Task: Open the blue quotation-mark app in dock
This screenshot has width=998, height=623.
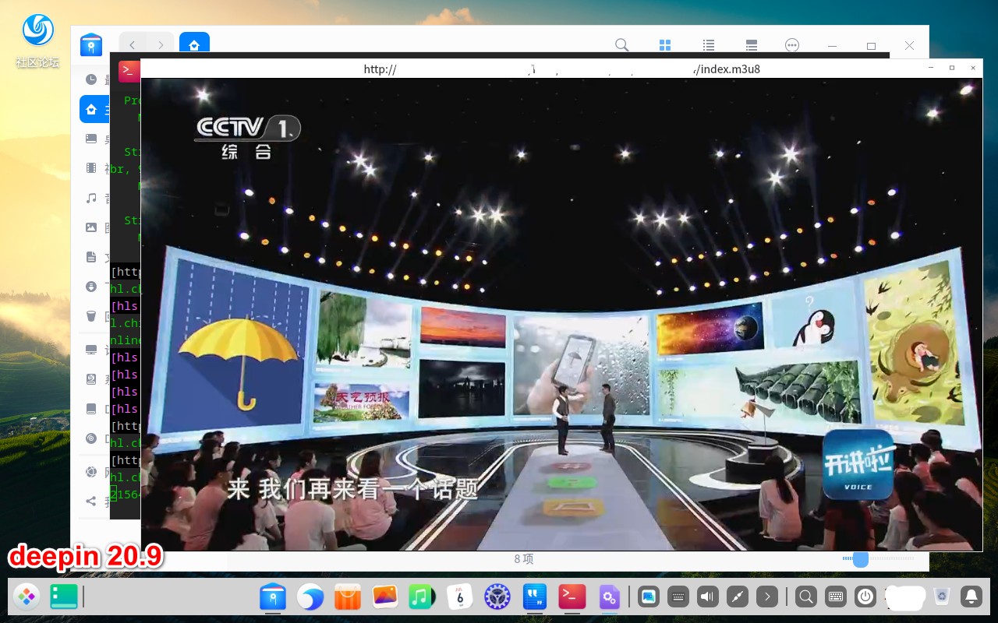Action: point(535,597)
